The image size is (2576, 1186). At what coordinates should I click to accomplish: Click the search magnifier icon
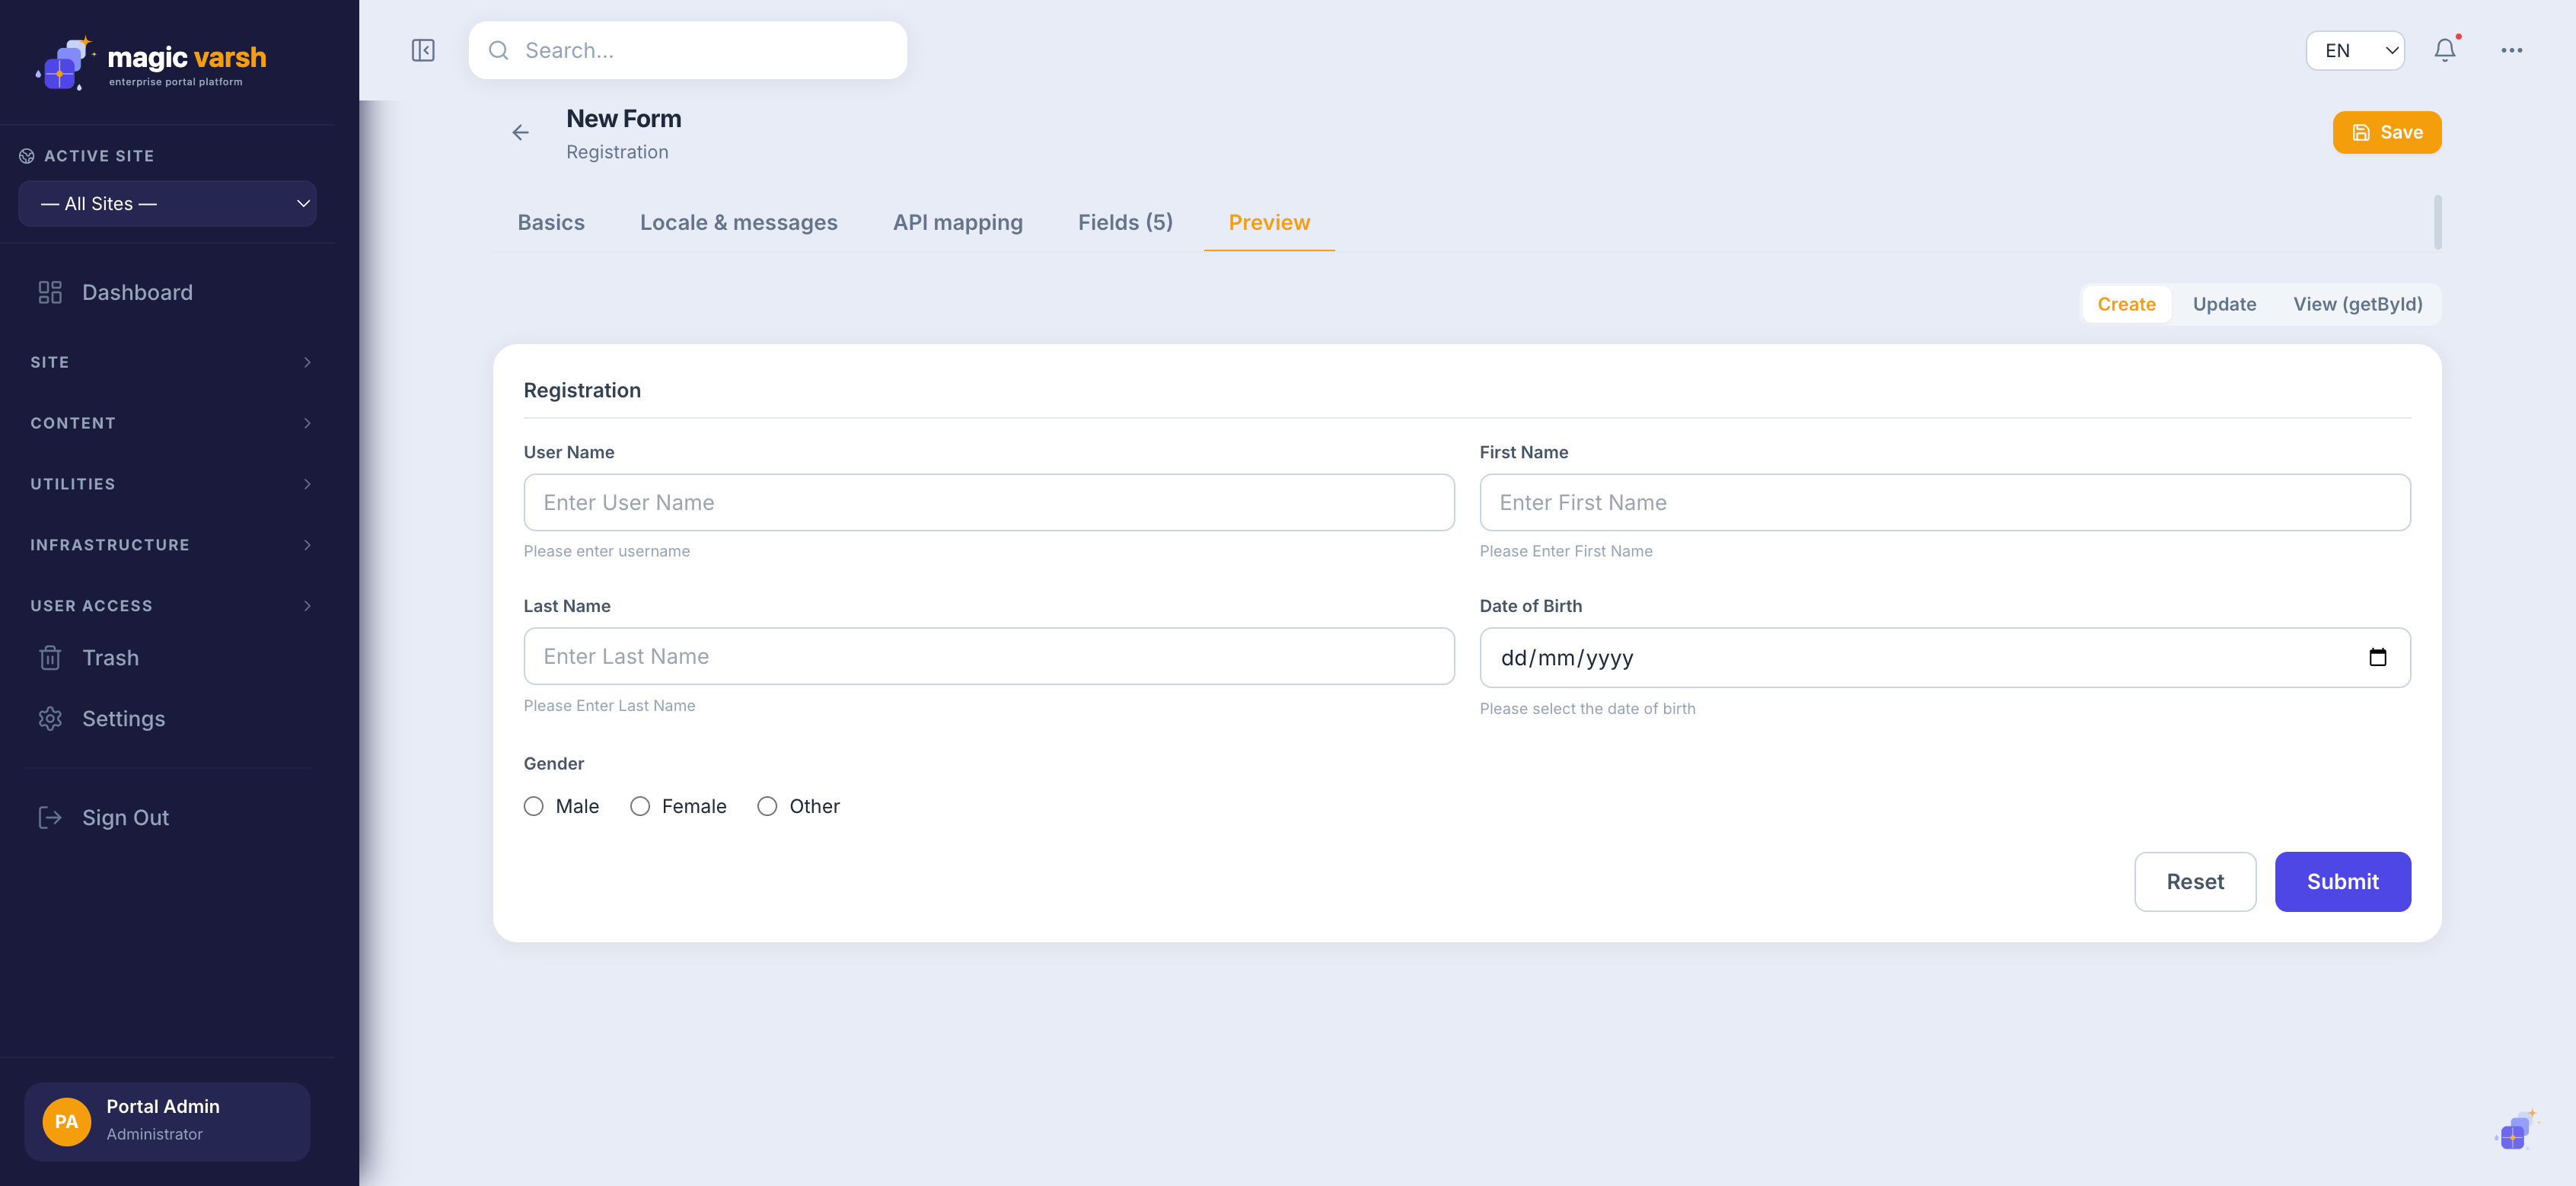pos(498,50)
